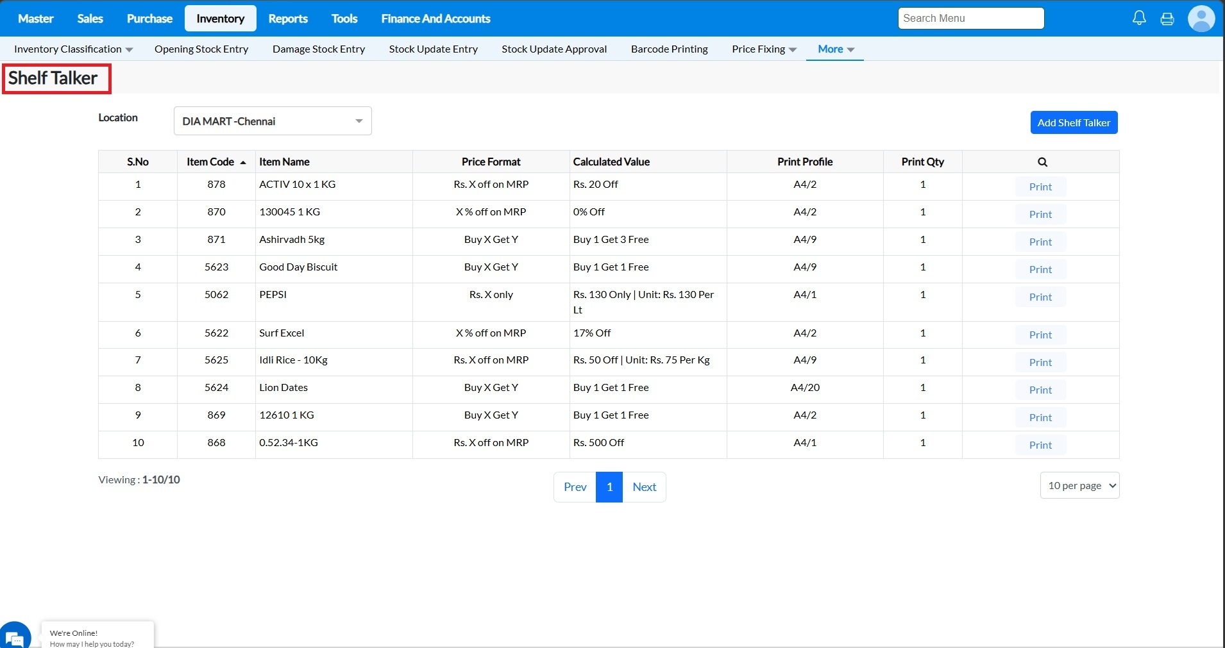Open the More submenu
The width and height of the screenshot is (1225, 648).
[x=835, y=49]
